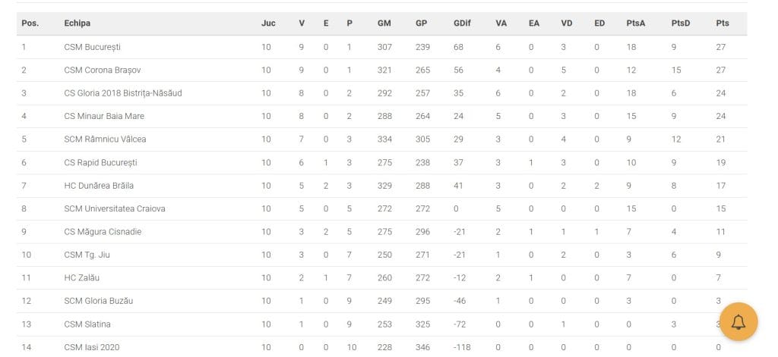Click CSM Slatina team name
Screen dimensions: 778x357
coord(87,324)
